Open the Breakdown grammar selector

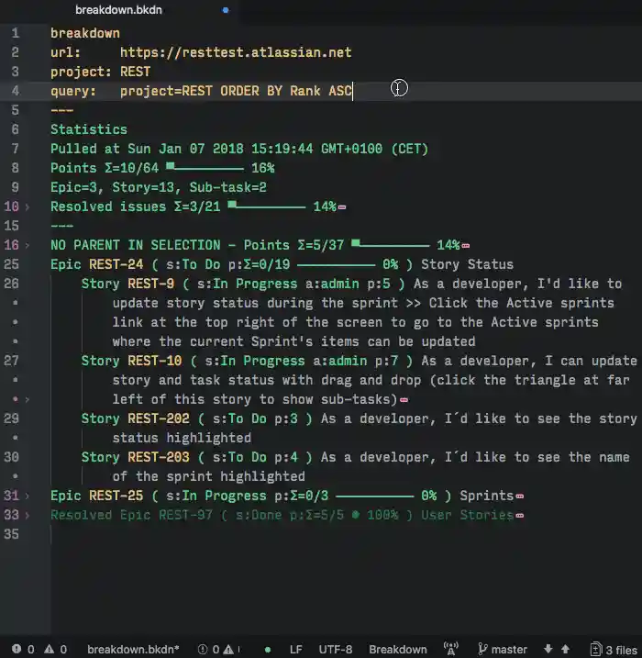pos(397,650)
